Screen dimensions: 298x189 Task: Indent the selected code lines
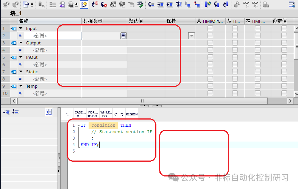161,5
